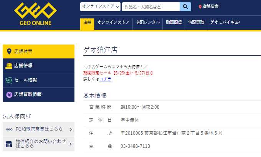Viewport: 261px width, 157px height.
Task: Click the GEO ONLINE logo
Action: pyautogui.click(x=35, y=14)
